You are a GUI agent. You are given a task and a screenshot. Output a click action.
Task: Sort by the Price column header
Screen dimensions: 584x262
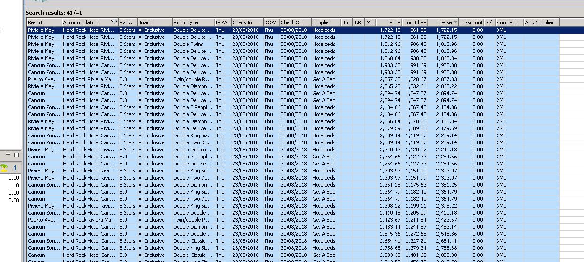(389, 22)
